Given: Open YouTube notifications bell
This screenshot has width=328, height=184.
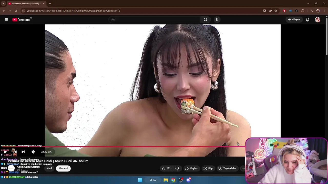Looking at the screenshot, I should 308,20.
